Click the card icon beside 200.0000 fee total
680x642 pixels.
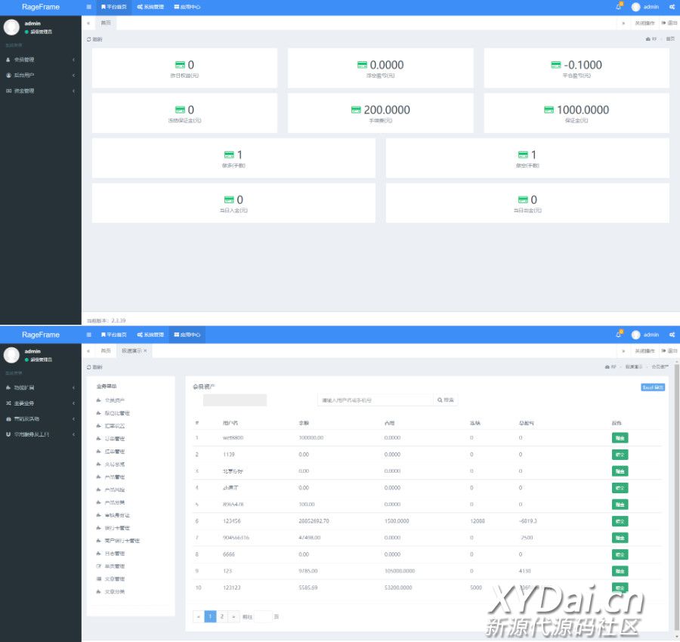click(356, 110)
